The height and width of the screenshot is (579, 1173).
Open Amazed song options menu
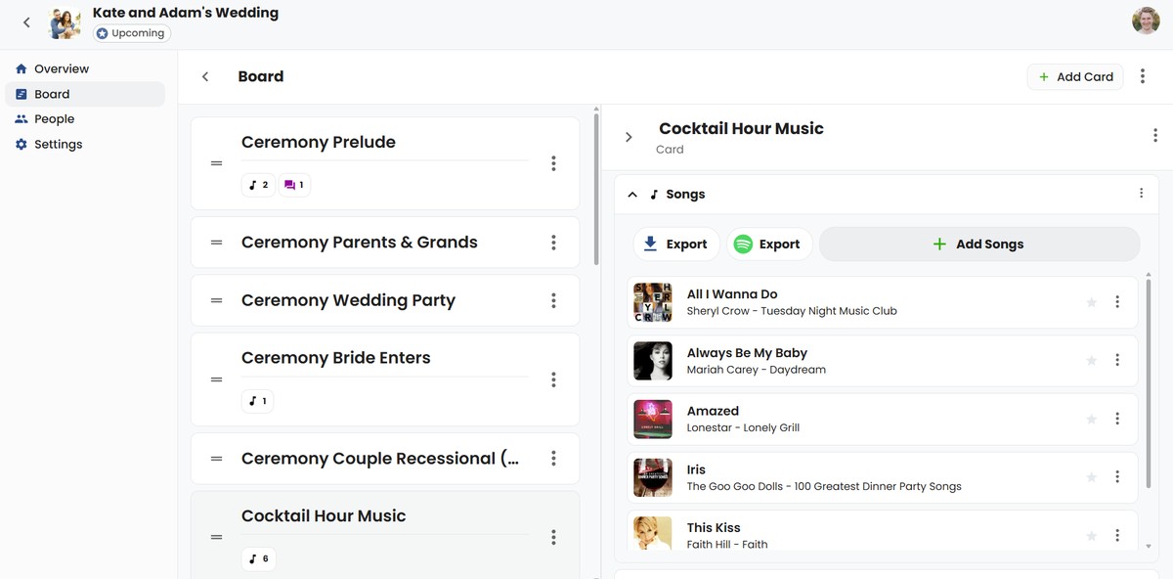(1117, 419)
